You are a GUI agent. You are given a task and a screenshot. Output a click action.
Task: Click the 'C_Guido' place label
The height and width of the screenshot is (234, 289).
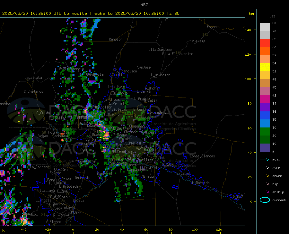[x=43, y=113]
